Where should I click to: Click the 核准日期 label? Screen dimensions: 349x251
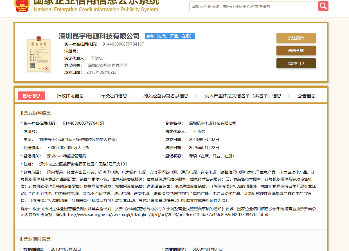pyautogui.click(x=174, y=148)
